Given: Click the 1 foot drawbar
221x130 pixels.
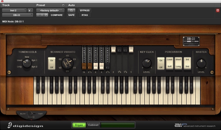Looking at the screenshot, I should point(131,49).
